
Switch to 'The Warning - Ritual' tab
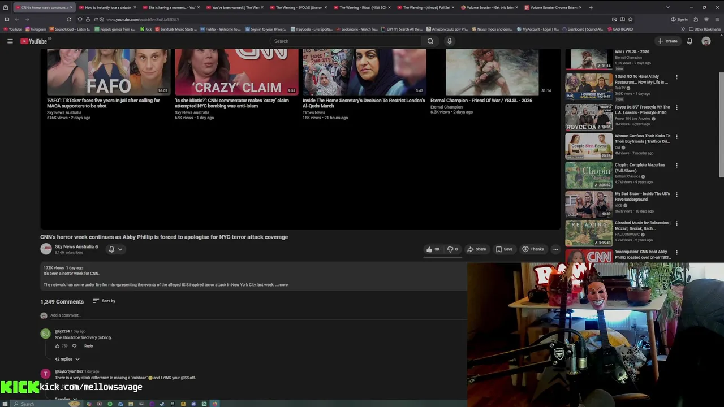[363, 7]
